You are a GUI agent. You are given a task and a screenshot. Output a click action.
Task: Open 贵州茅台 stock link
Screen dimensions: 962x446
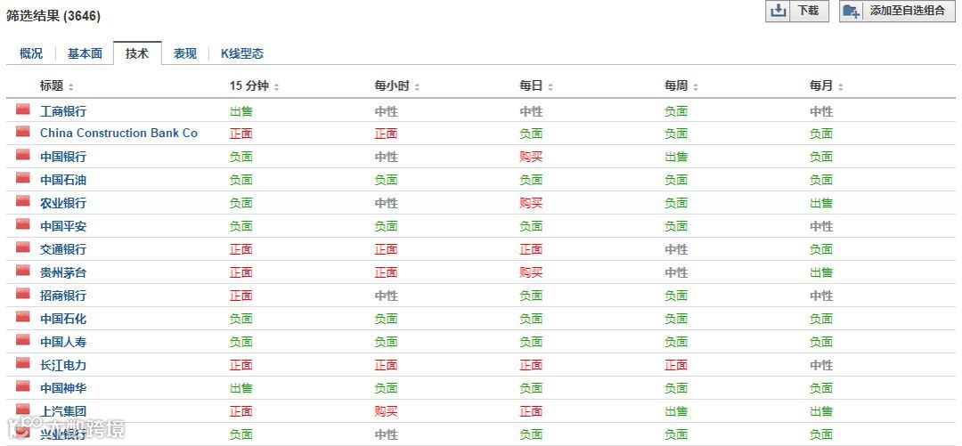(63, 272)
